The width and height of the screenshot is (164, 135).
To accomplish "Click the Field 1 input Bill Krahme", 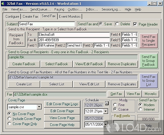I will click(46, 45).
